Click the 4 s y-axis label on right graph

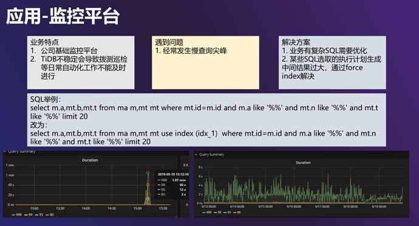point(200,185)
